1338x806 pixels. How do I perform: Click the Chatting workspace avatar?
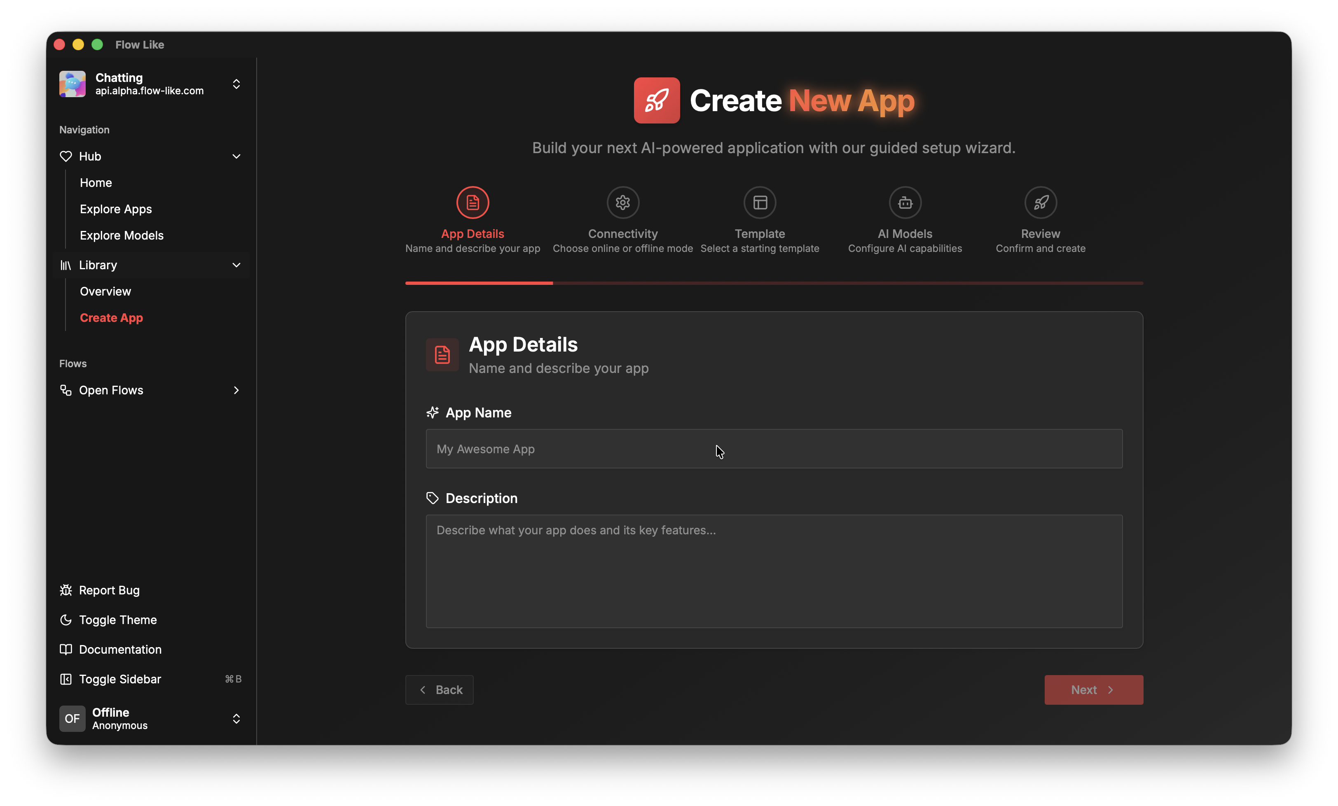72,84
